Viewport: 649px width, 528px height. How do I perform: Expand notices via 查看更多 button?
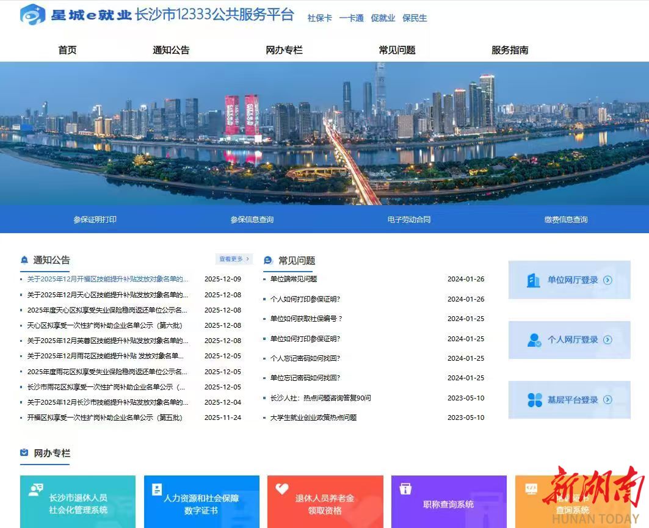tap(234, 259)
